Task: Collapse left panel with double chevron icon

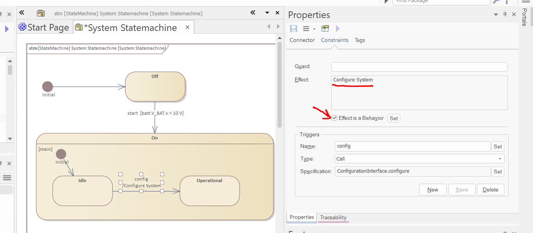Action: click(22, 13)
